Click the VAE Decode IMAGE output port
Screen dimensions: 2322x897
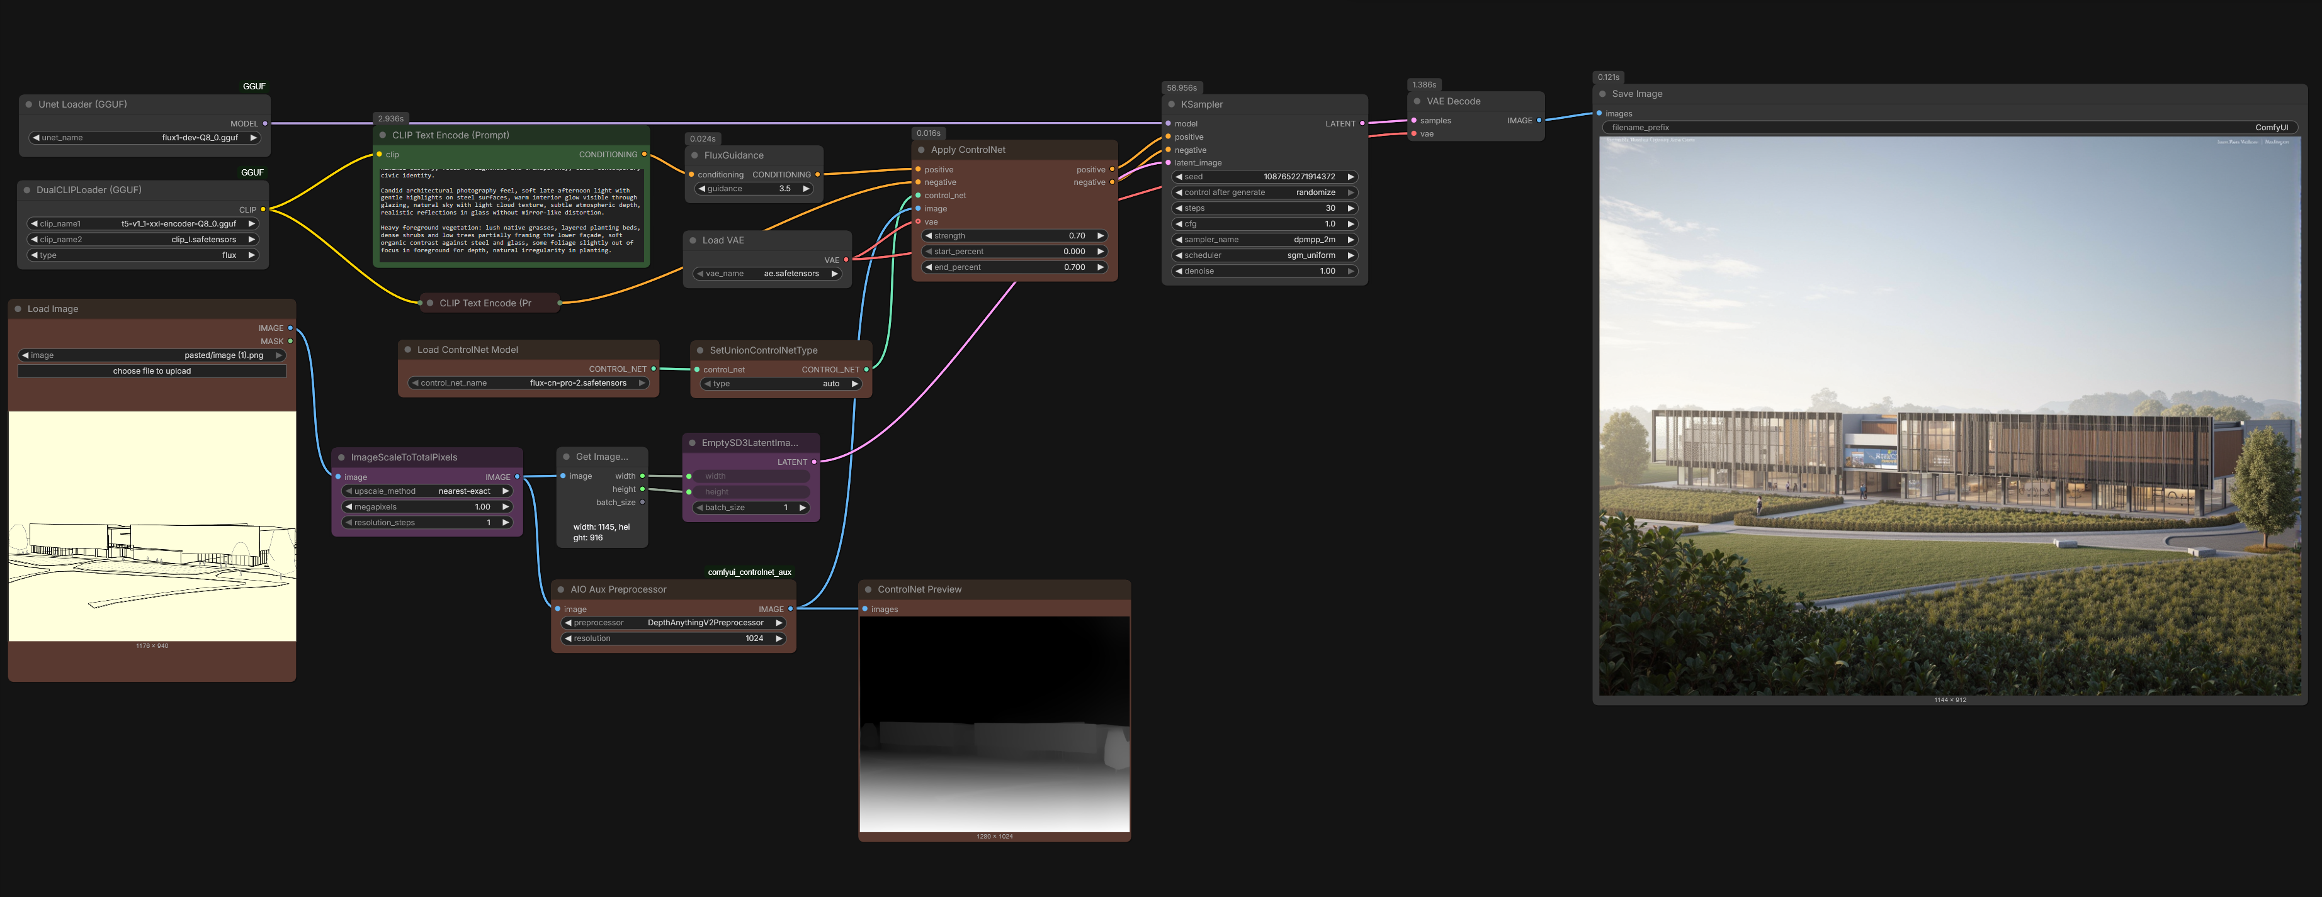click(1539, 120)
